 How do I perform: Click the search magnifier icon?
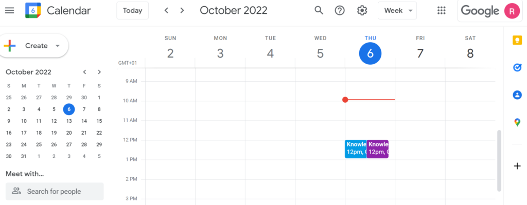(319, 10)
